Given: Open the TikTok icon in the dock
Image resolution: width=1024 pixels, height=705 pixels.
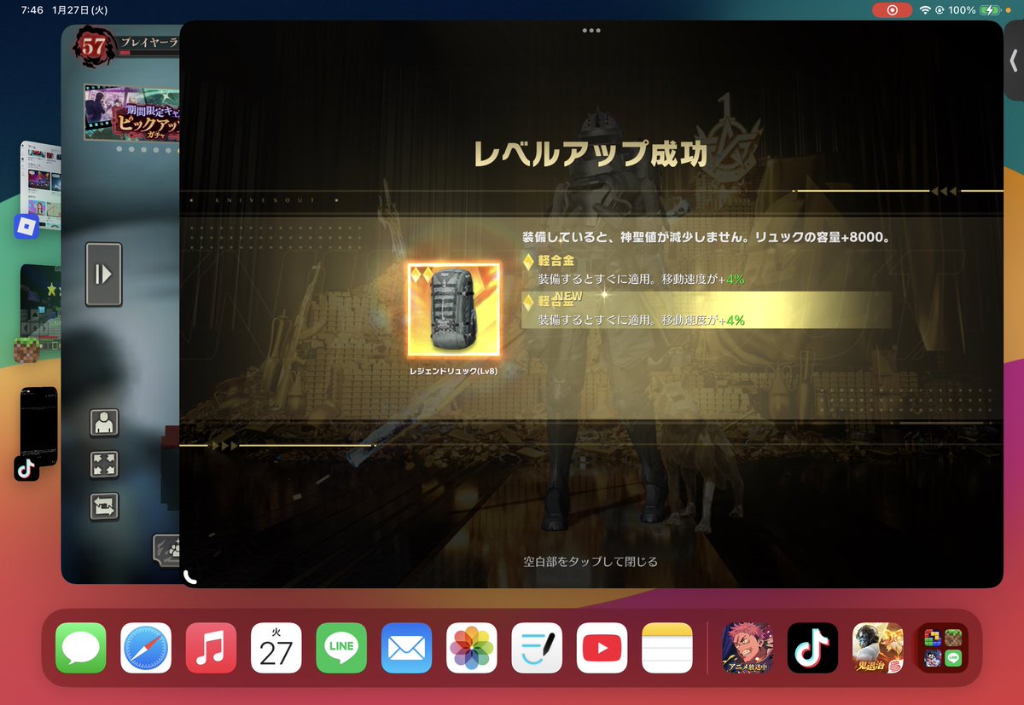Looking at the screenshot, I should coord(813,648).
